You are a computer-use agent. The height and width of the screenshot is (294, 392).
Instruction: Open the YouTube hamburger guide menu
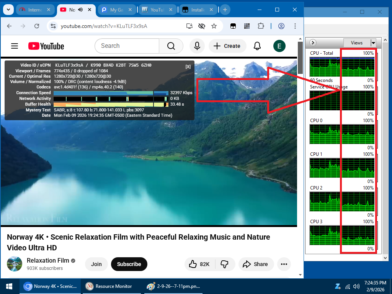(15, 46)
